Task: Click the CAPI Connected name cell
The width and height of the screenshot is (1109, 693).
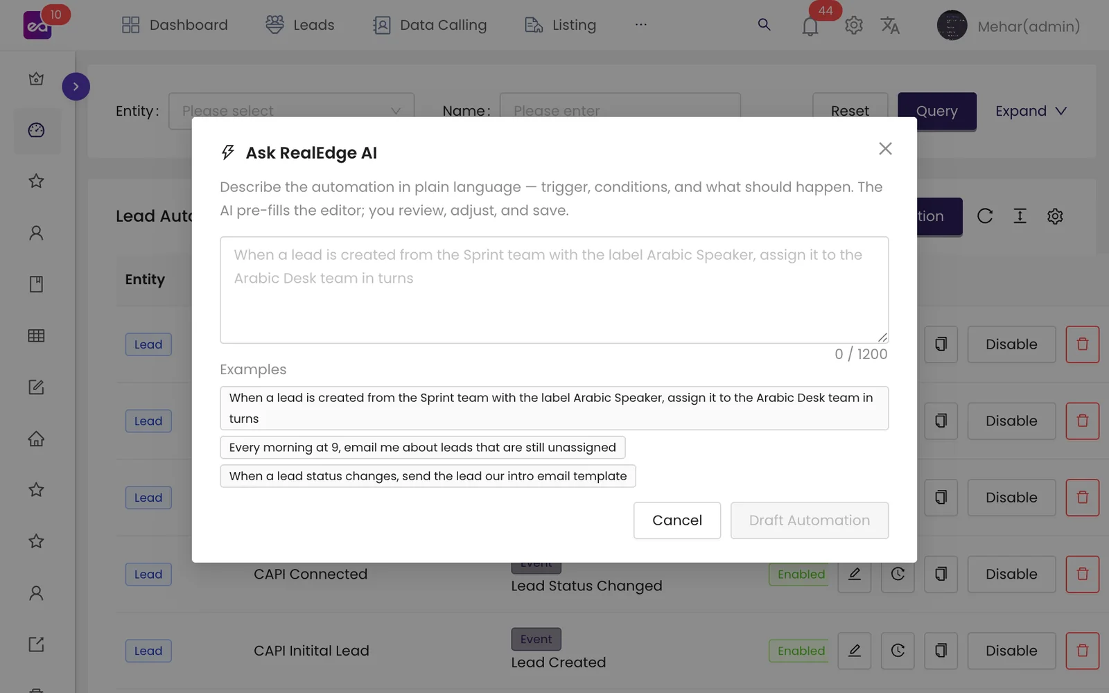Action: click(x=311, y=574)
